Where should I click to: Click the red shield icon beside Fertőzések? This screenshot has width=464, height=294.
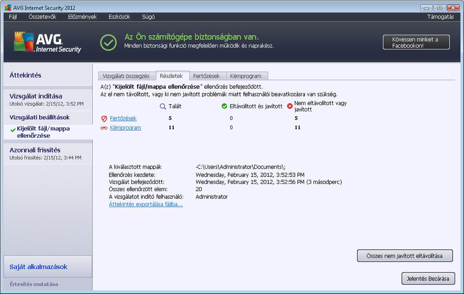[104, 119]
